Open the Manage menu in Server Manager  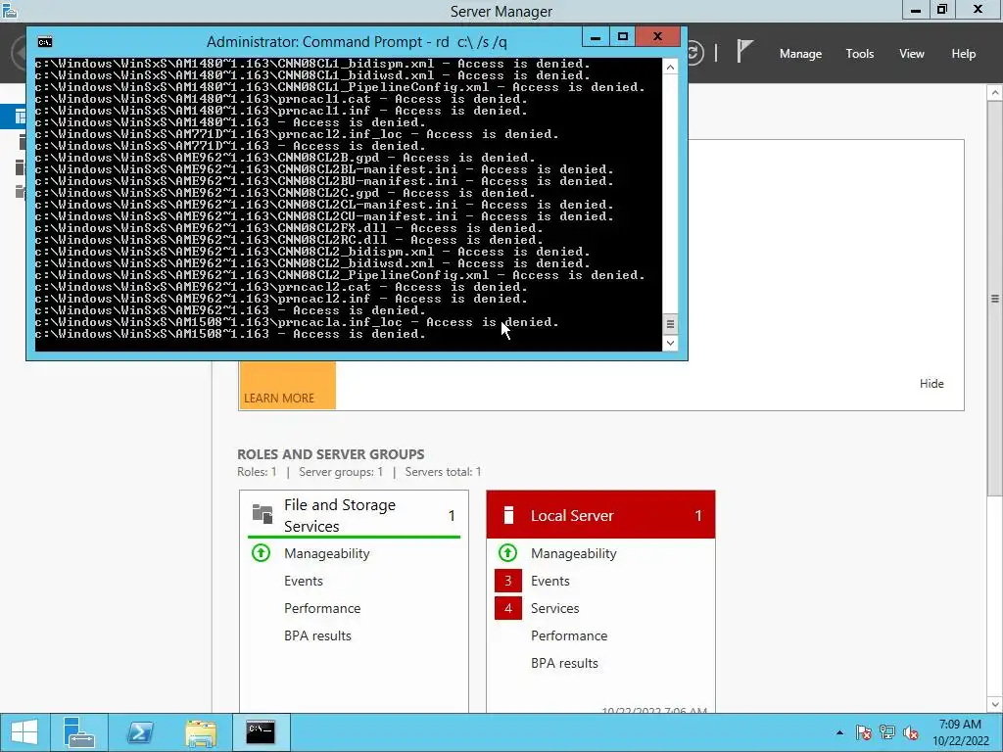[800, 54]
